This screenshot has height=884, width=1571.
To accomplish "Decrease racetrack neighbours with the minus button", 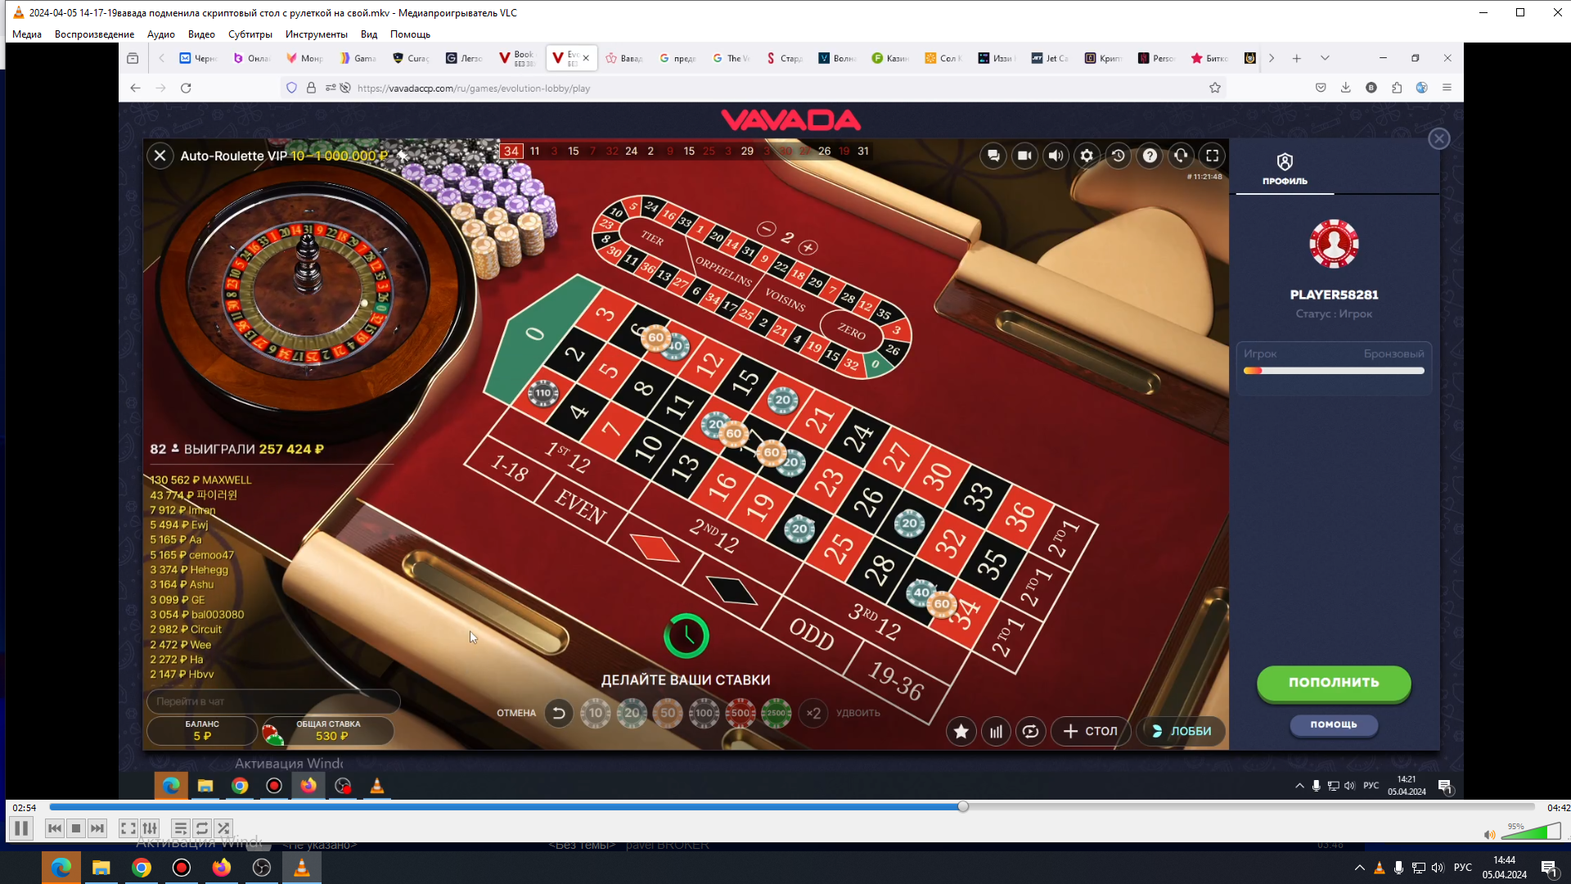I will (x=766, y=229).
